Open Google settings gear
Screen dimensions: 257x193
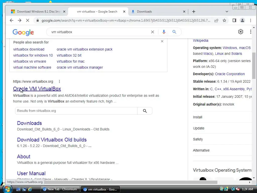(x=240, y=32)
